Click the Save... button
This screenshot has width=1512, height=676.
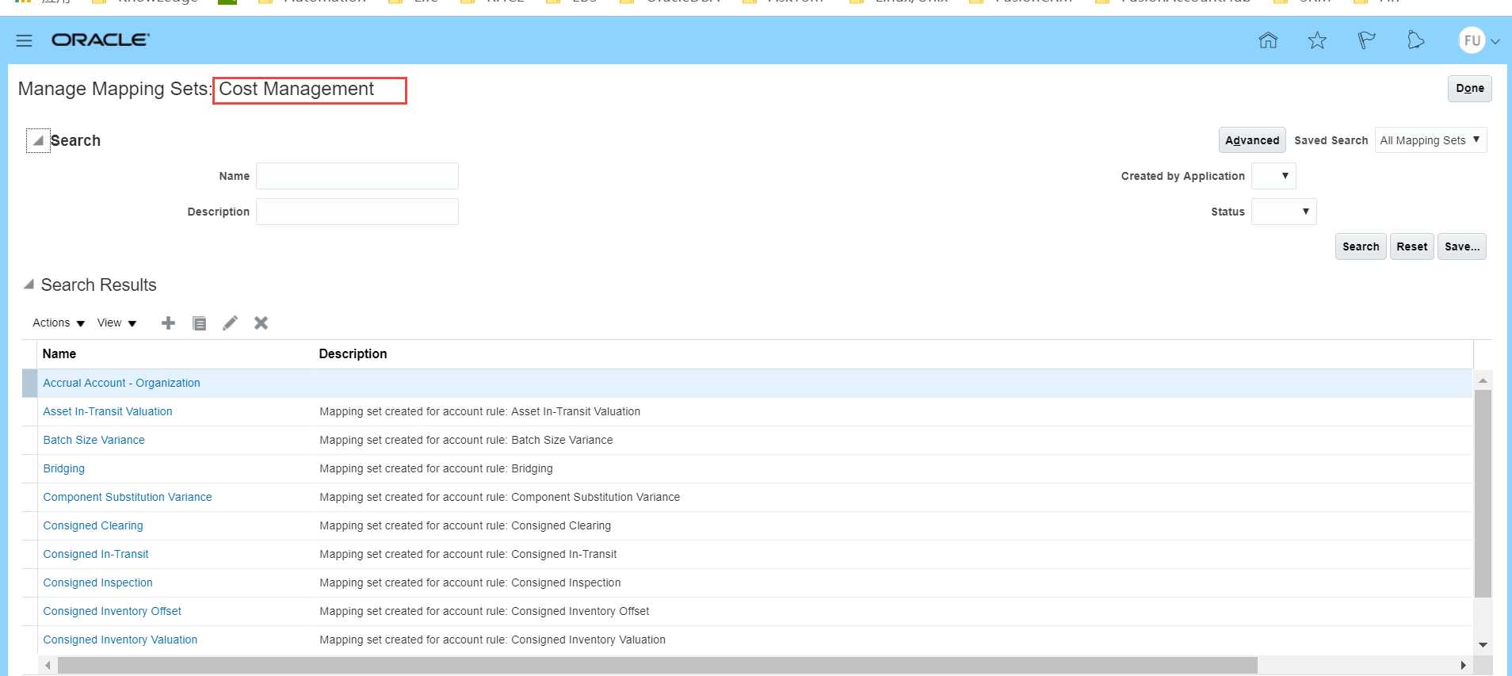(1462, 246)
